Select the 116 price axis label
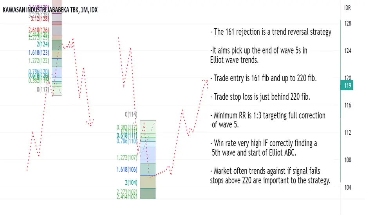 pyautogui.click(x=347, y=106)
